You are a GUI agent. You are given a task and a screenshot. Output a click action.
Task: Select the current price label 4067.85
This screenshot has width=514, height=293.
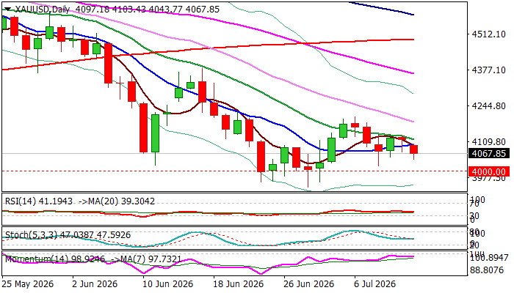(489, 153)
